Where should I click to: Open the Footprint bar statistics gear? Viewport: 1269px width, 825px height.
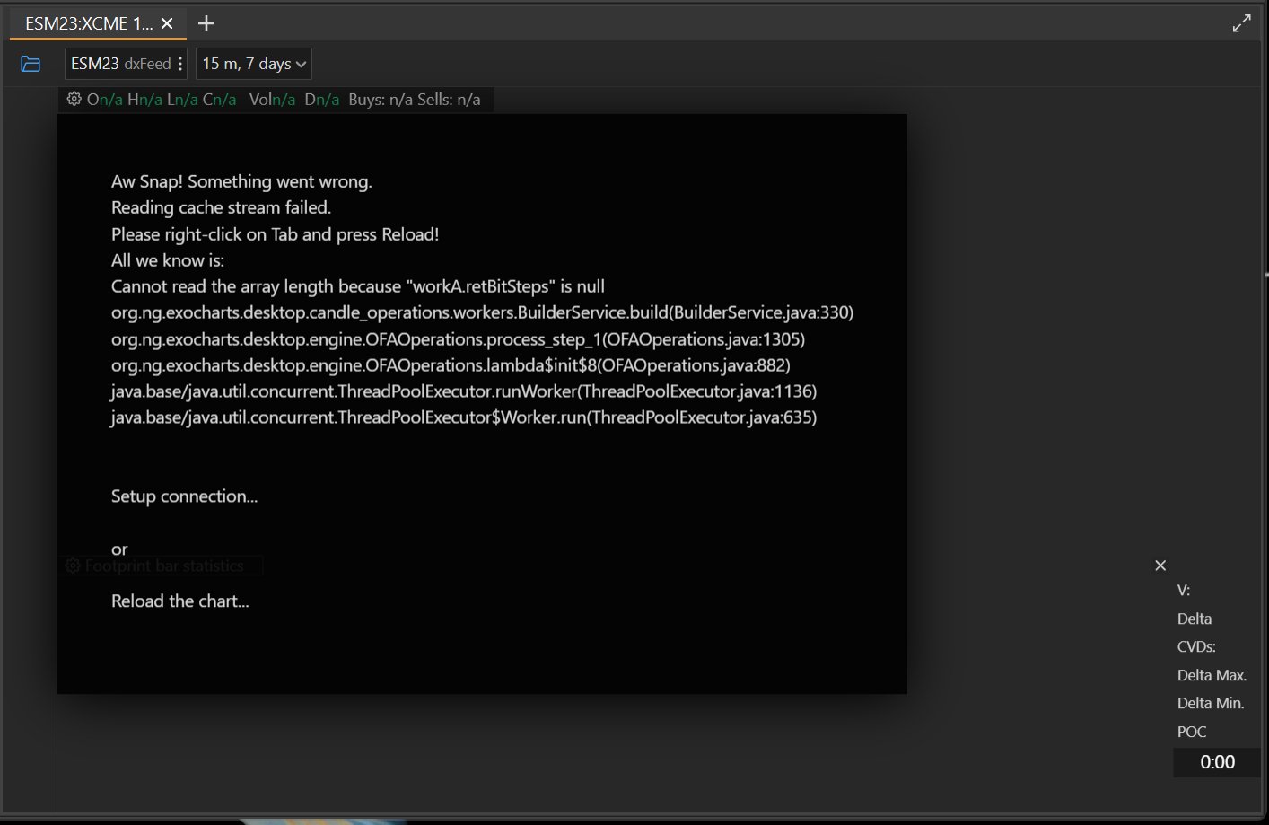[73, 566]
